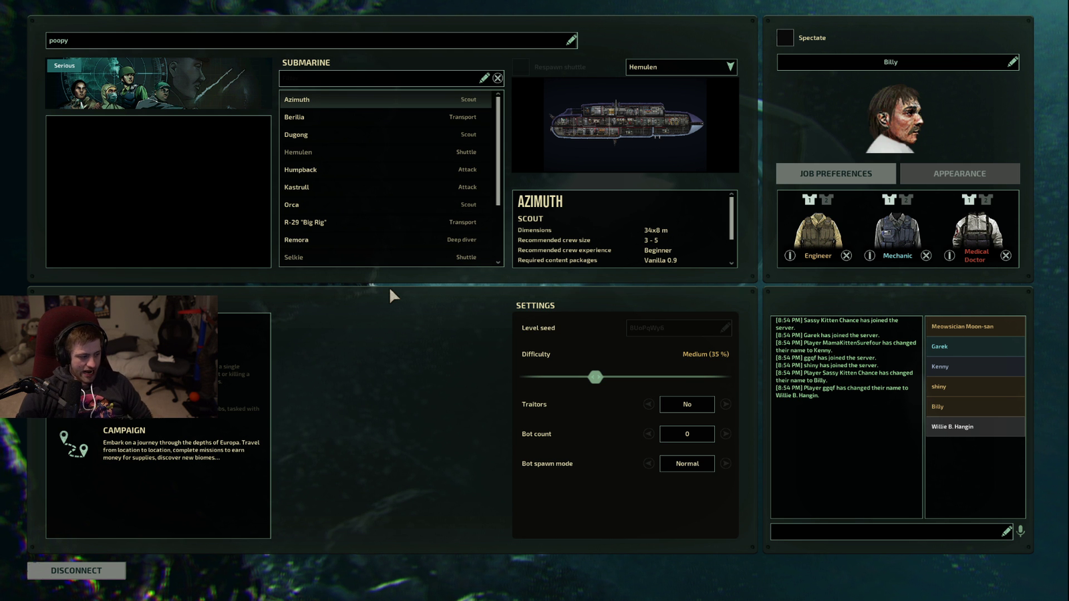This screenshot has height=601, width=1069.
Task: Select the Dugong scout submarine
Action: click(x=386, y=134)
